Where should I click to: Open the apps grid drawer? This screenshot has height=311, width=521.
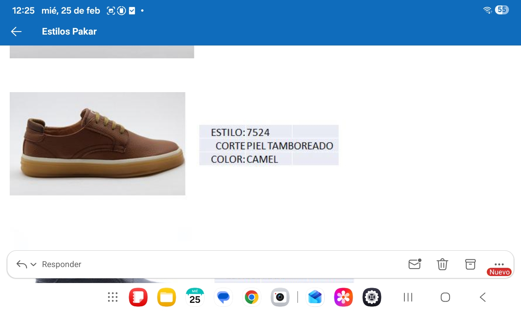point(113,297)
